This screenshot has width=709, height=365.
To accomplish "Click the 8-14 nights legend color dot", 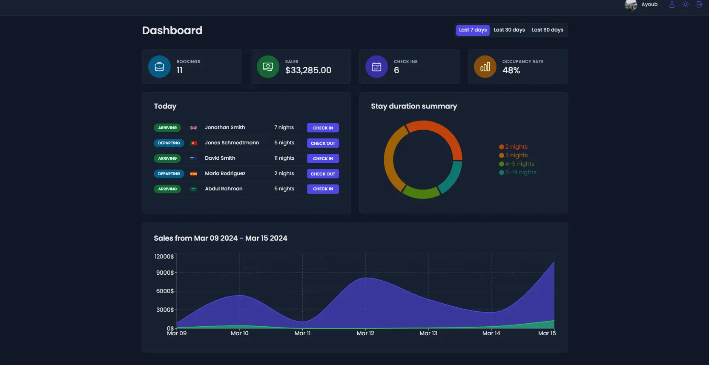I will coord(501,172).
